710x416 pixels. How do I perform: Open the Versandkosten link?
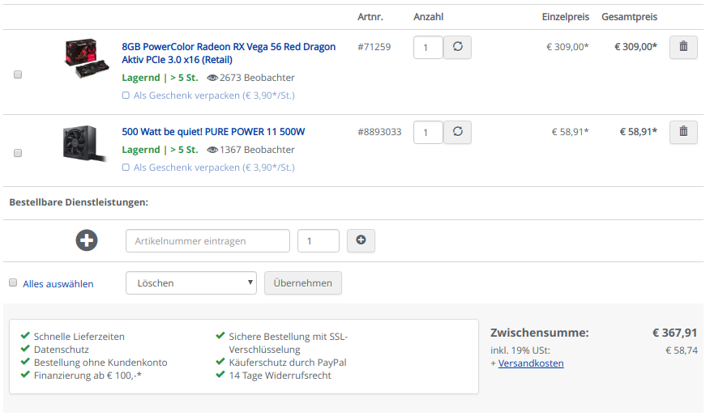(x=531, y=363)
